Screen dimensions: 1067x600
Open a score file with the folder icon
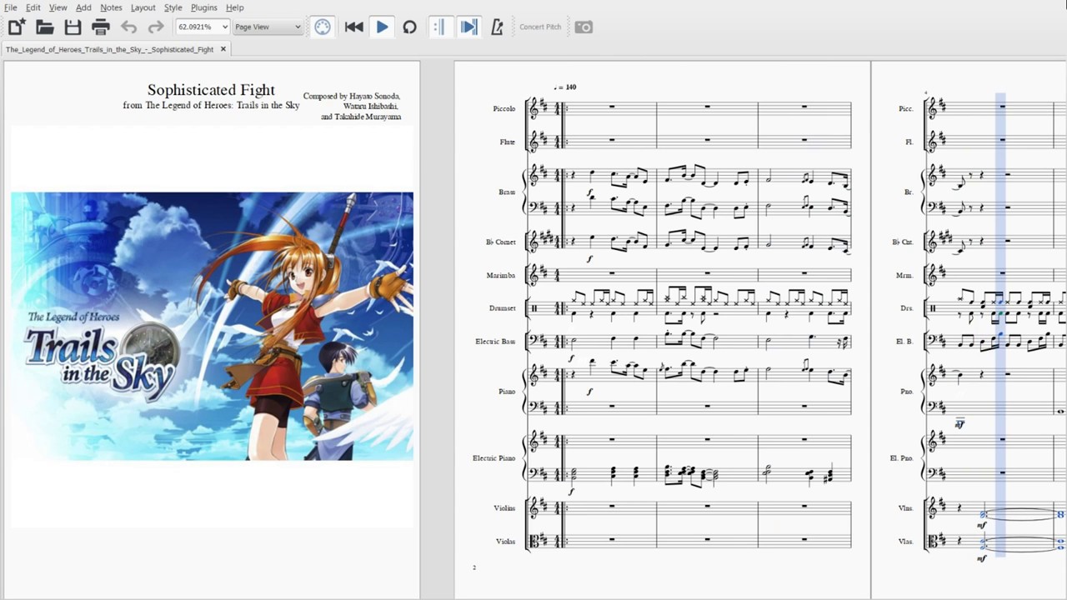pyautogui.click(x=44, y=27)
